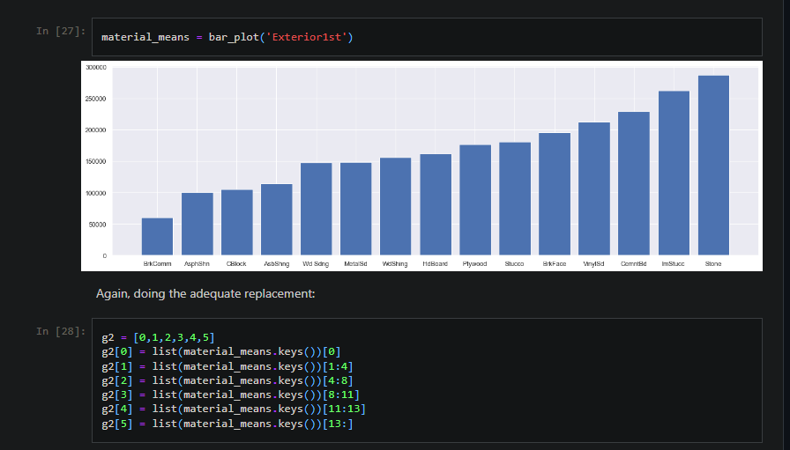Click the VinylSd axis label
The height and width of the screenshot is (450, 790).
pos(594,264)
